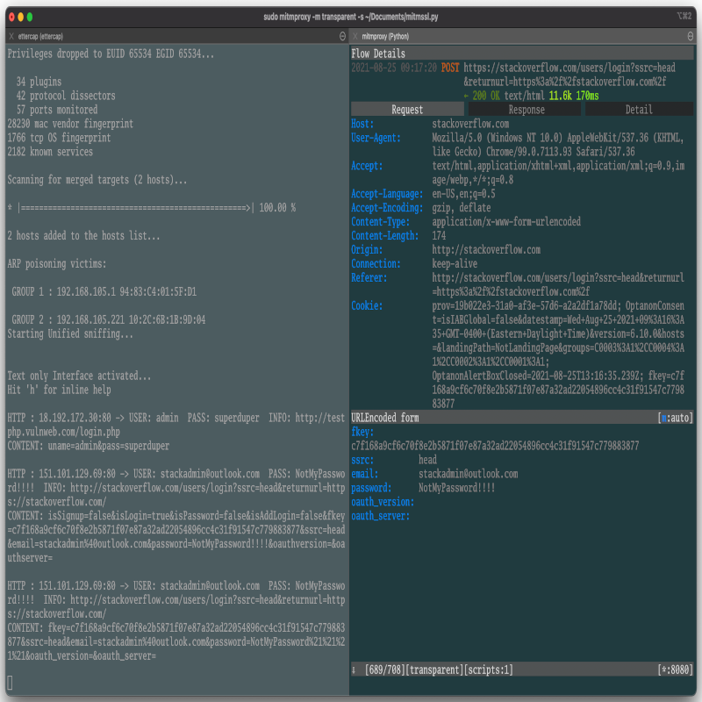This screenshot has height=702, width=702.
Task: Click the green zoom window button
Action: coord(30,18)
